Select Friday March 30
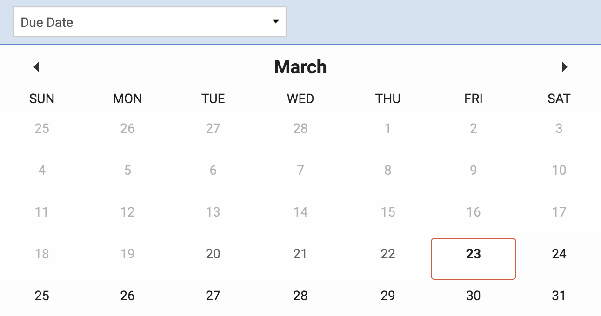 [474, 296]
